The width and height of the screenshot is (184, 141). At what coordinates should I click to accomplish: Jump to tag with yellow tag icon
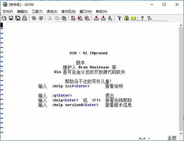click(133, 18)
